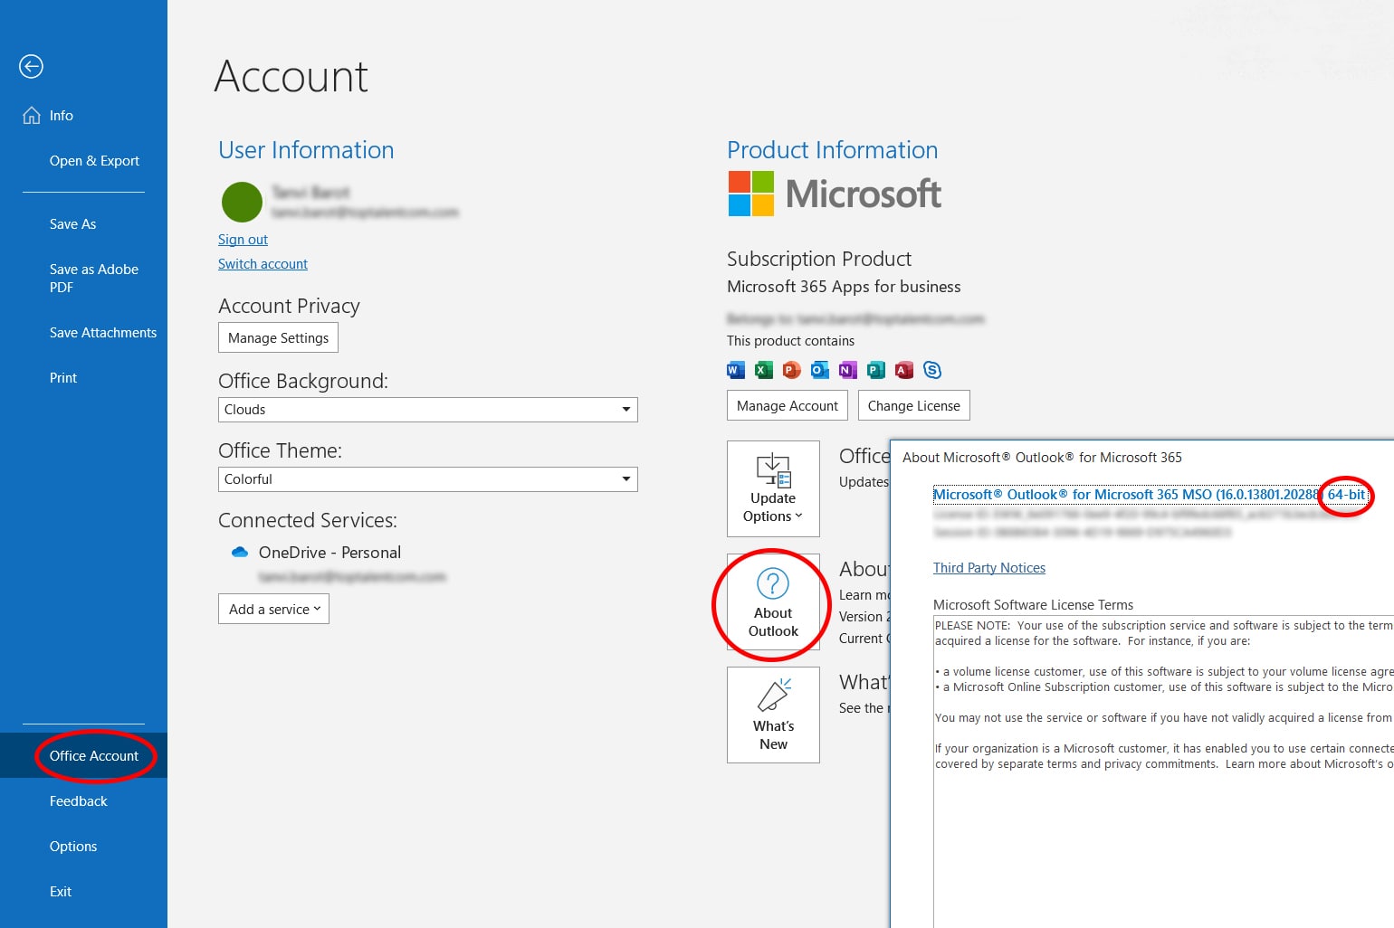Screen dimensions: 1394x928
Task: Click the PowerPoint app icon
Action: click(791, 370)
